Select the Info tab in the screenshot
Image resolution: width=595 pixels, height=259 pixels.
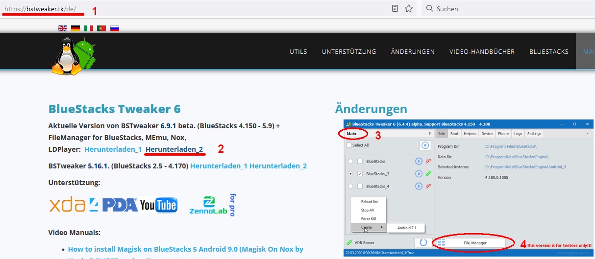pyautogui.click(x=442, y=133)
